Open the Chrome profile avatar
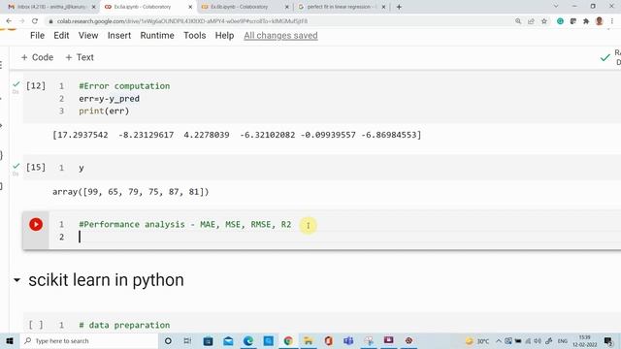This screenshot has width=621, height=349. tap(600, 21)
